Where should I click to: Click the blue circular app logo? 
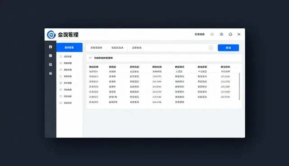click(x=51, y=35)
